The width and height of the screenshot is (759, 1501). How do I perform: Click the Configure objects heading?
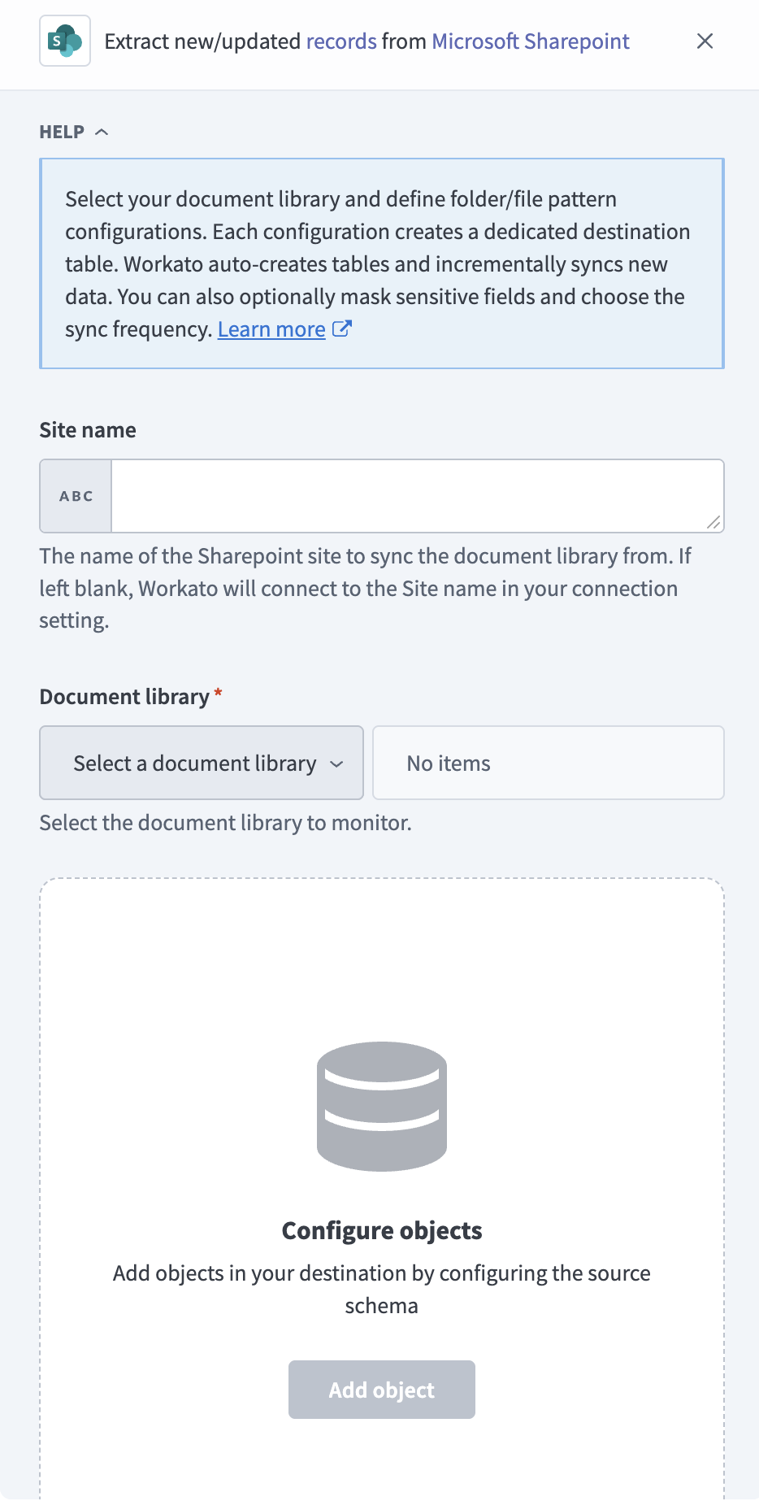pyautogui.click(x=382, y=1231)
